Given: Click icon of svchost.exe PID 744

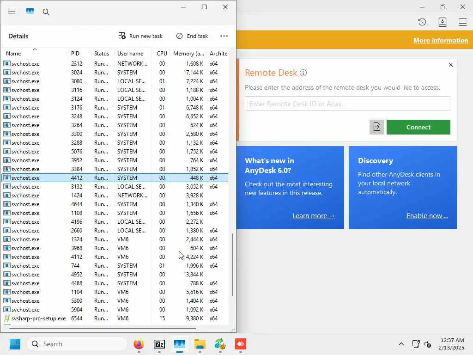Looking at the screenshot, I should pyautogui.click(x=6, y=266).
